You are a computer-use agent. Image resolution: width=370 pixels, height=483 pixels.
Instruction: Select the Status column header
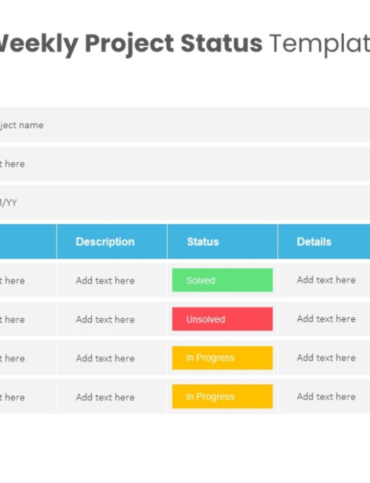point(203,241)
